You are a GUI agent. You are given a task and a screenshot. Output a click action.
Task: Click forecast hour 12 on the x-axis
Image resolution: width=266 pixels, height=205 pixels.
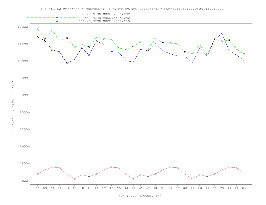[x=67, y=188]
